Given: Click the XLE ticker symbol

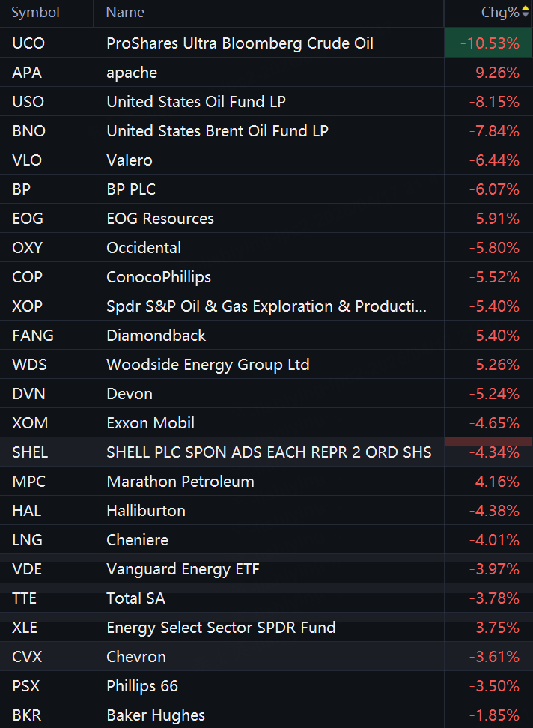Looking at the screenshot, I should point(26,628).
